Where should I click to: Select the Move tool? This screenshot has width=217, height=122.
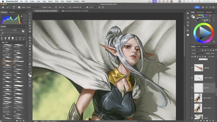tap(30, 14)
